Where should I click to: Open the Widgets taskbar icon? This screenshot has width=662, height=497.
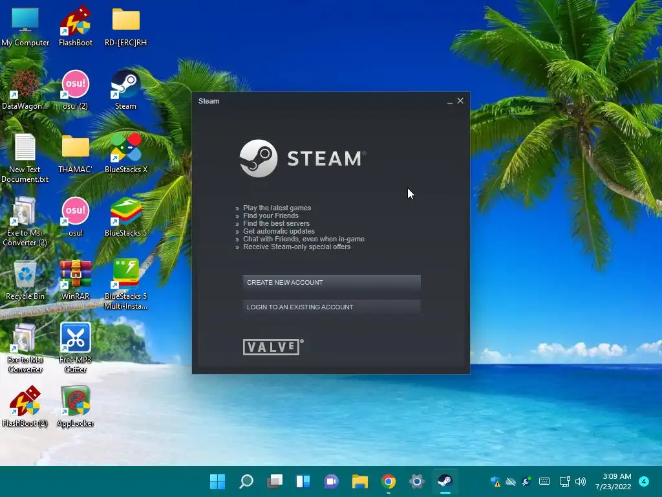303,481
